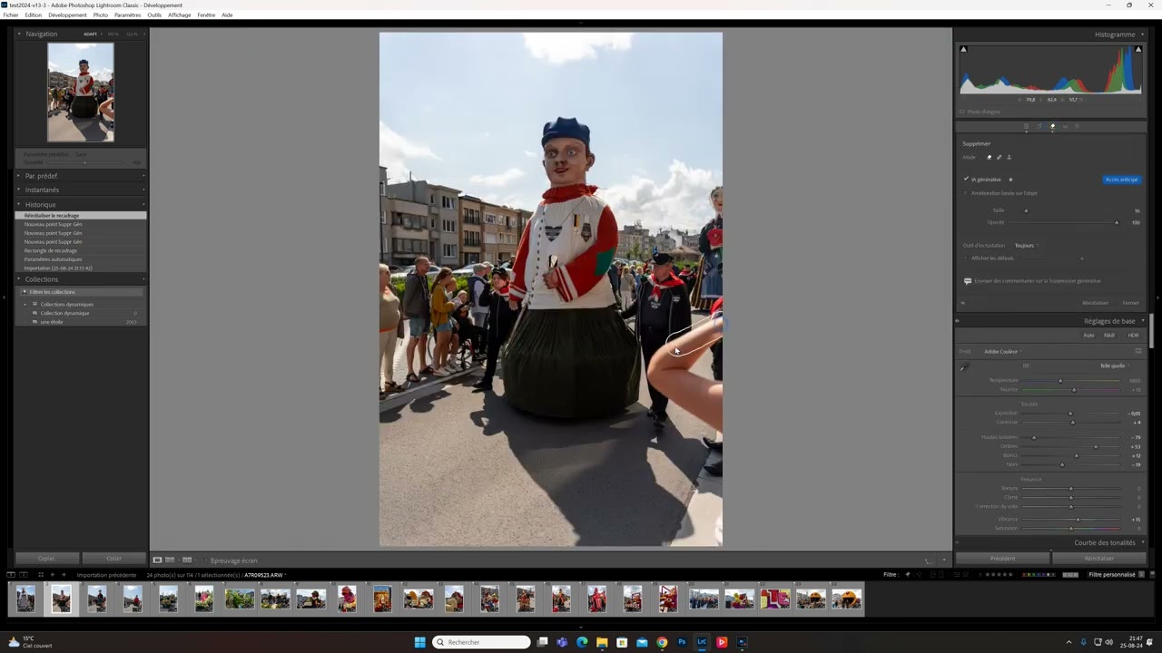Toggle shadow clipping triangle in histogram
The height and width of the screenshot is (653, 1162).
(963, 49)
